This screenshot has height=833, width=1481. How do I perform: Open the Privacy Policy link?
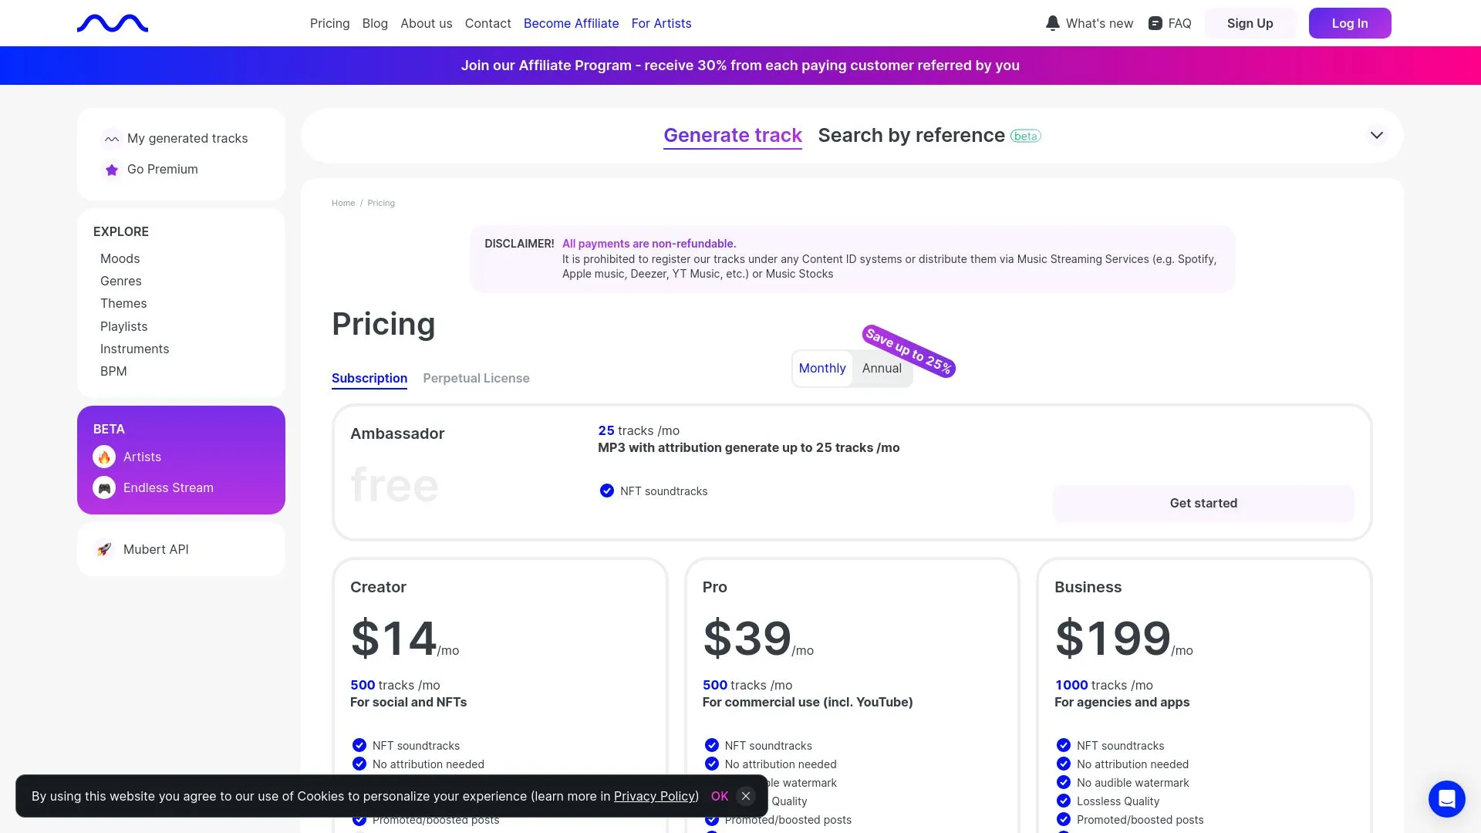tap(654, 796)
